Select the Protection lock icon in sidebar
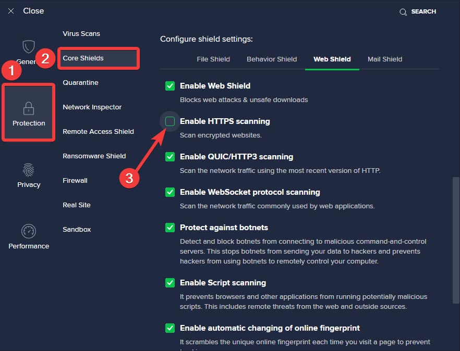 28,108
